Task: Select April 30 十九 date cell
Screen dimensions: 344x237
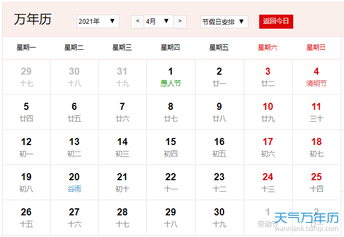Action: pos(219,218)
